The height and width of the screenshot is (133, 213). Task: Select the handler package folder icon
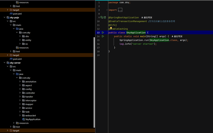coord(23,97)
